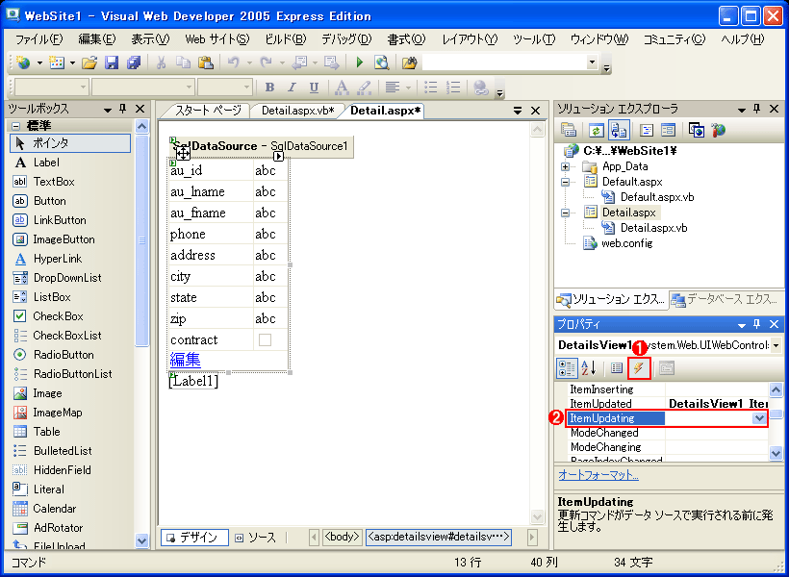Click the Refresh icon in Solution Explorer
This screenshot has height=577, width=789.
[596, 130]
